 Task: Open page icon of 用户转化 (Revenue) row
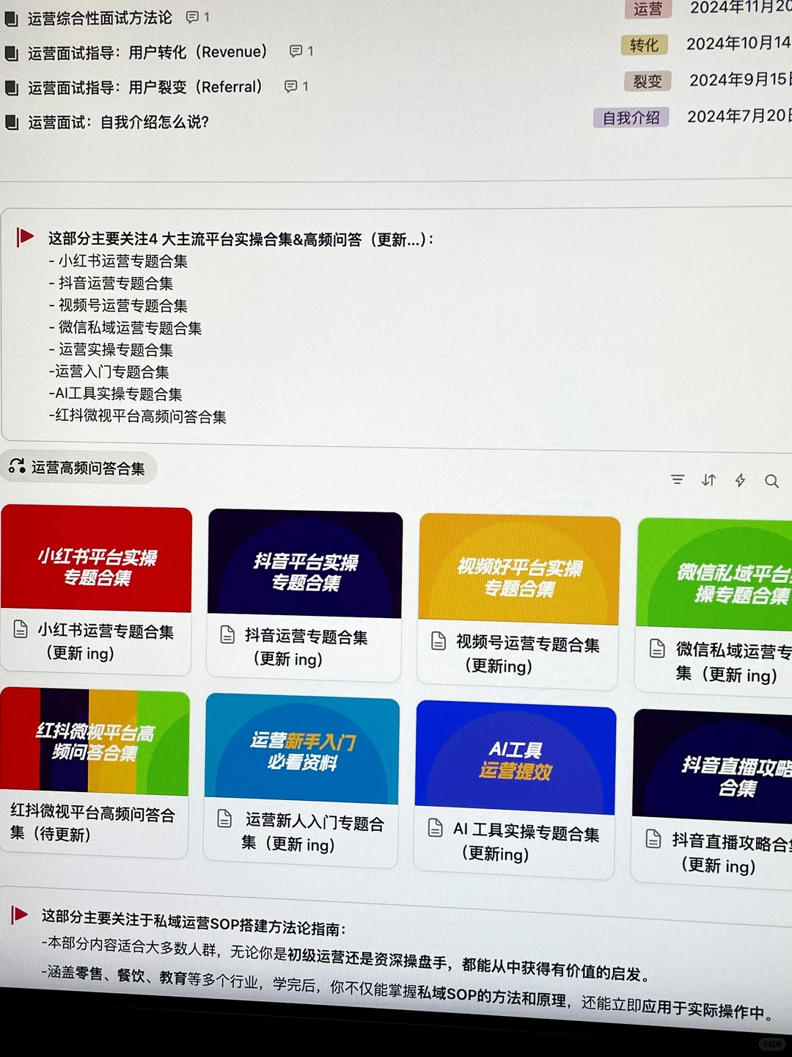pos(11,53)
